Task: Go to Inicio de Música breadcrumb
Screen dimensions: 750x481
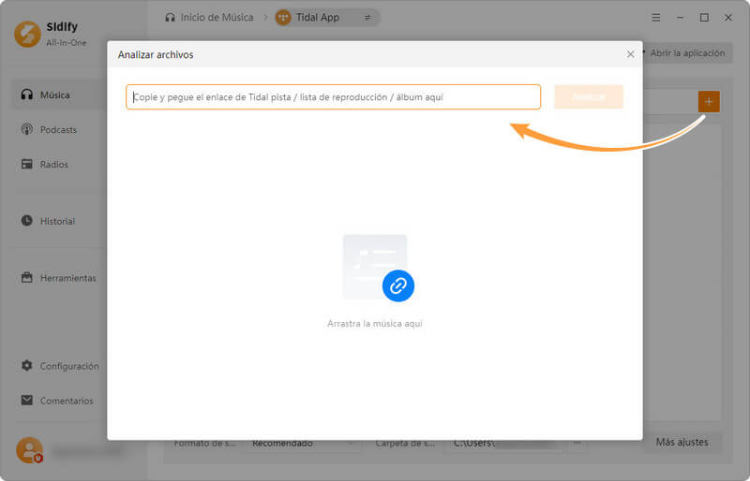Action: point(209,18)
